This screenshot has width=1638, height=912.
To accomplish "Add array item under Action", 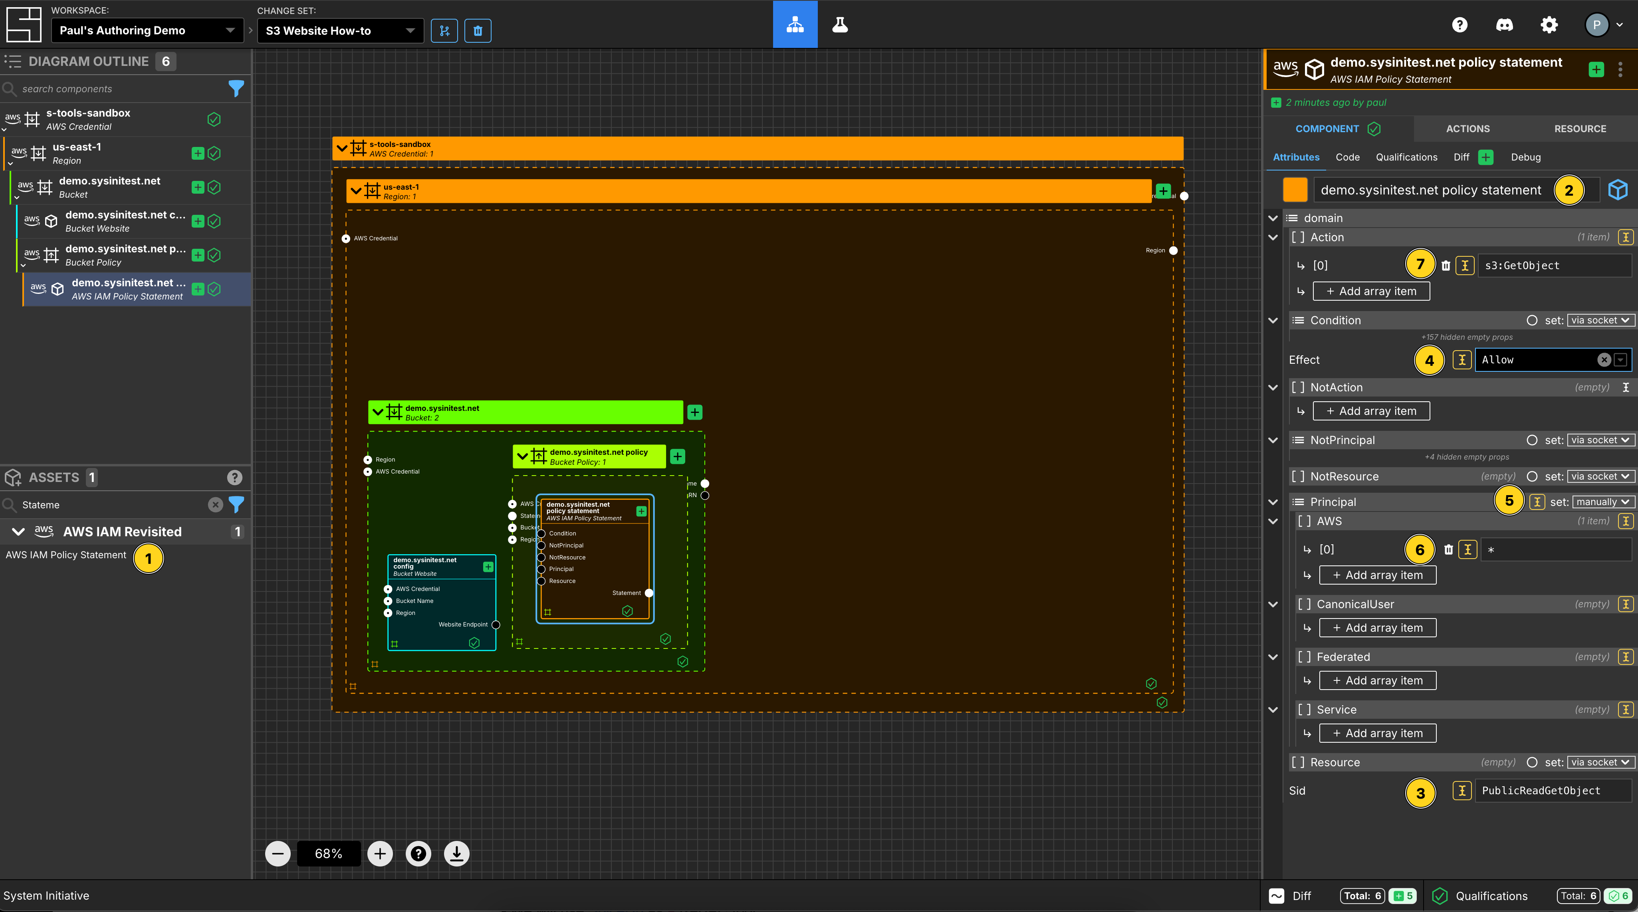I will click(1371, 291).
